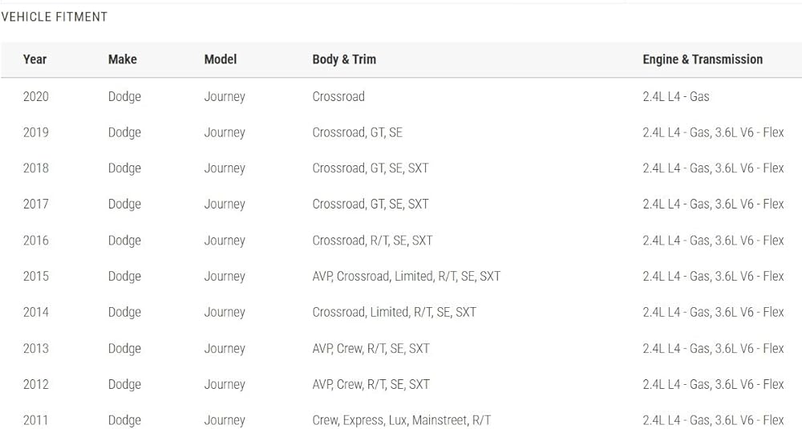The height and width of the screenshot is (429, 802).
Task: Click the Dodge cell in the 2018 row
Action: (124, 168)
